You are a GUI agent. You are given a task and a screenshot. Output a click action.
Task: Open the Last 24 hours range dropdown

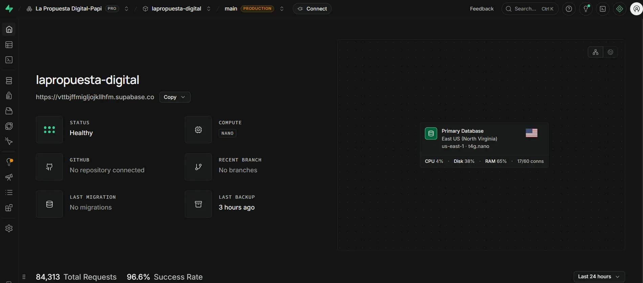click(599, 277)
